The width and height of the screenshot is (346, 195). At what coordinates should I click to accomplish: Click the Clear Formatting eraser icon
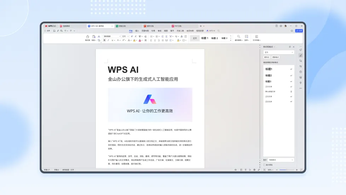pos(145,37)
